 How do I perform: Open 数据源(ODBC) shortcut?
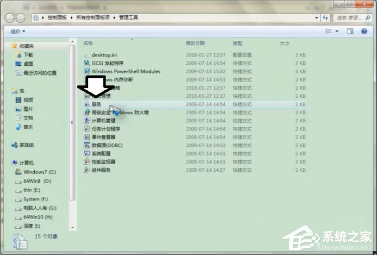pos(107,145)
